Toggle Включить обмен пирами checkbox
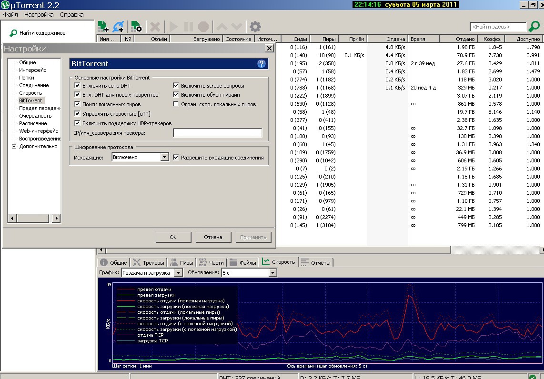The width and height of the screenshot is (544, 379). pyautogui.click(x=176, y=94)
